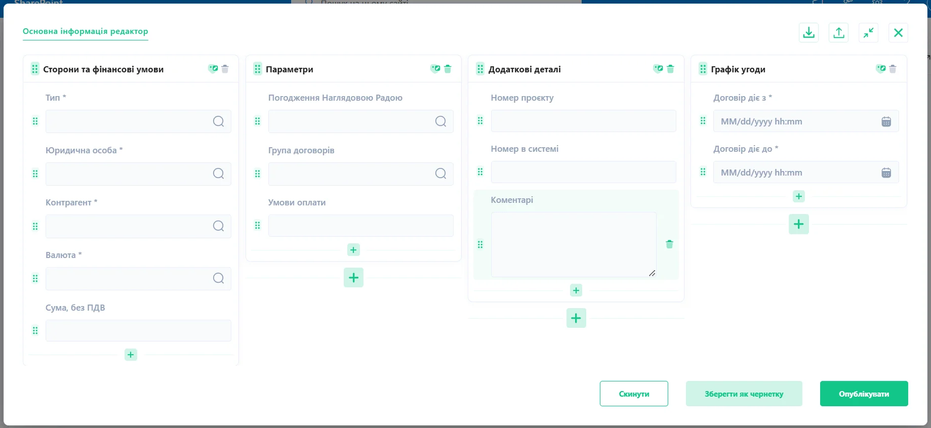Collapse the editor with the shrink arrows icon
Viewport: 931px width, 428px height.
pos(869,33)
